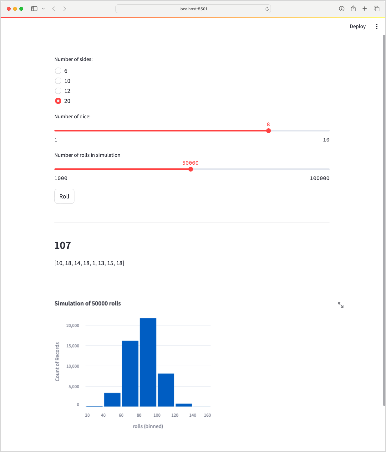Reload the page using the refresh icon
Screen dimensions: 386x452
(x=267, y=9)
